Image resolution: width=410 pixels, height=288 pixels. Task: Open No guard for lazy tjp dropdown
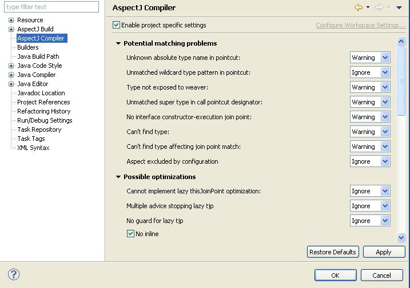[x=385, y=221]
